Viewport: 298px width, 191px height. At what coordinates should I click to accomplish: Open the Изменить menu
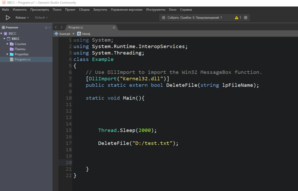click(x=20, y=10)
